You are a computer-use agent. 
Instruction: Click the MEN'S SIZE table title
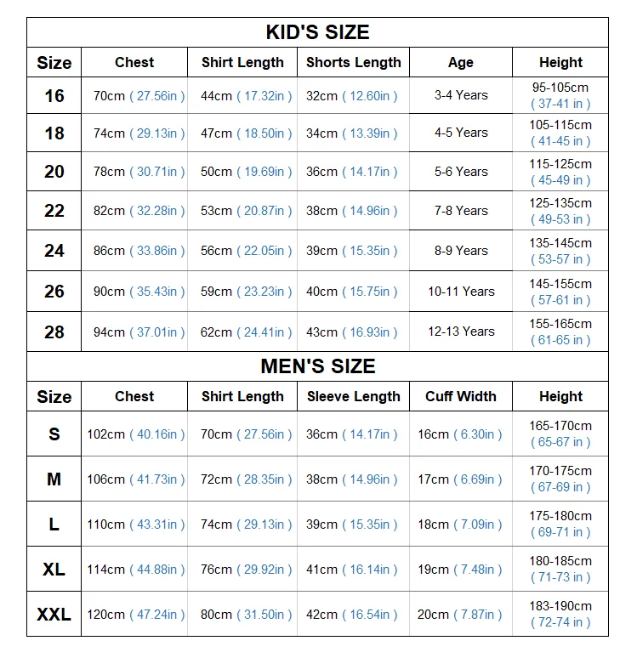pos(317,366)
